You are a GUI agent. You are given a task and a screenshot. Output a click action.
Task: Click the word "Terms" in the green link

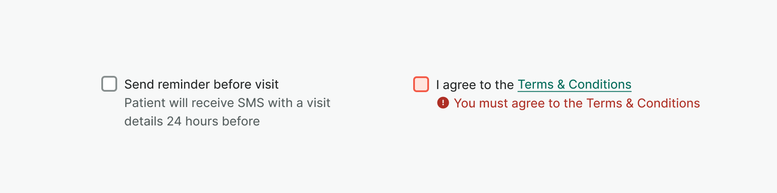point(535,84)
